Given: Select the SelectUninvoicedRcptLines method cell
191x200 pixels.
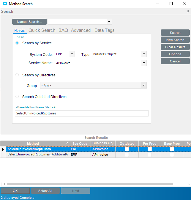Looking at the screenshot, I should click(x=37, y=149).
